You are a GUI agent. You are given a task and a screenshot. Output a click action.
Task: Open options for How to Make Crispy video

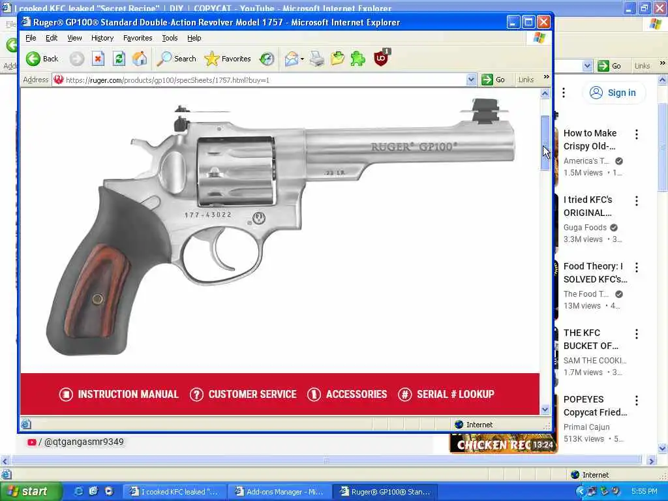pos(637,134)
